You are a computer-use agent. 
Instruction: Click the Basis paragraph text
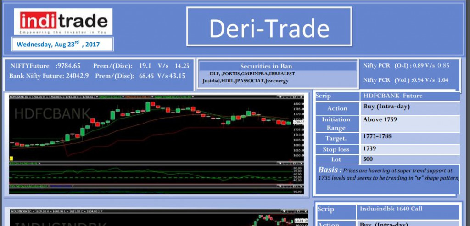(388, 174)
